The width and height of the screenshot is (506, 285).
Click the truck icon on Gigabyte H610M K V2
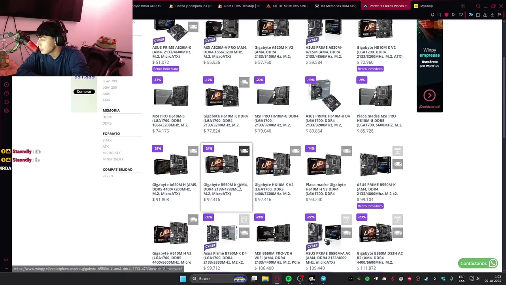click(295, 151)
